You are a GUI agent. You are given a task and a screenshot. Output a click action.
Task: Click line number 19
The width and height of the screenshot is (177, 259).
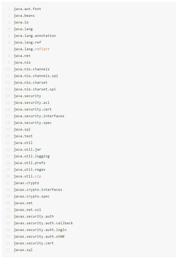[8, 129]
